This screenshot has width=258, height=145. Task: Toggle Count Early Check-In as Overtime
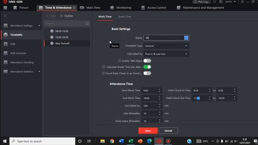point(147,73)
